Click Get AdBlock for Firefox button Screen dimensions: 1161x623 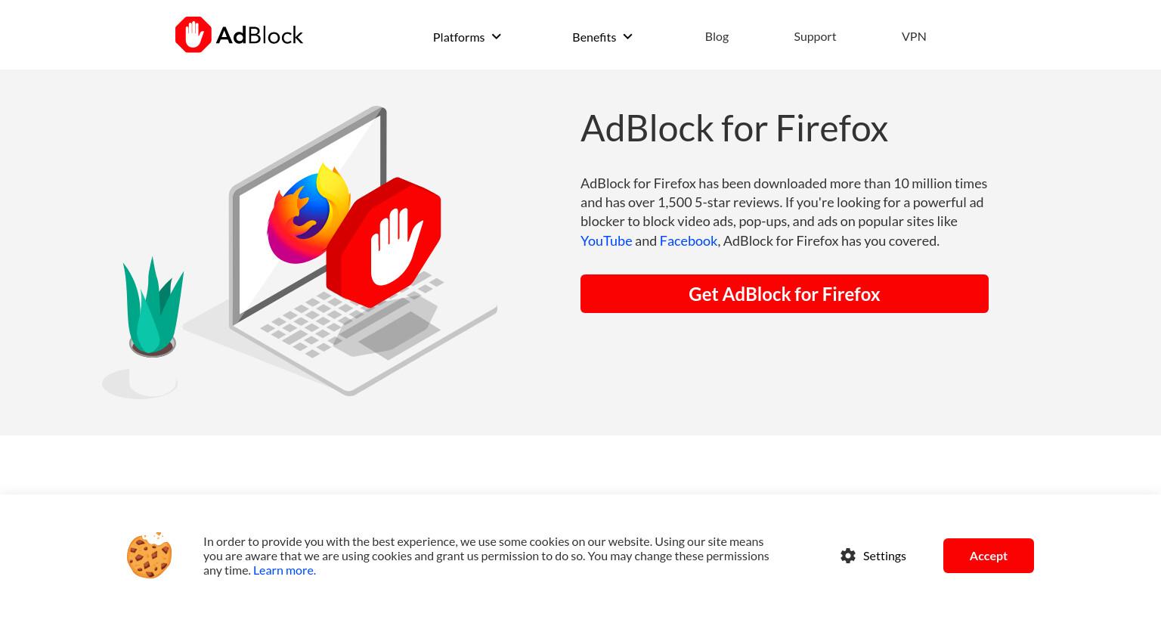click(785, 293)
